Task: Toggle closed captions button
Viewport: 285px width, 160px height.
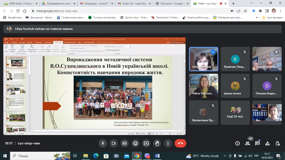Action: tap(124, 143)
